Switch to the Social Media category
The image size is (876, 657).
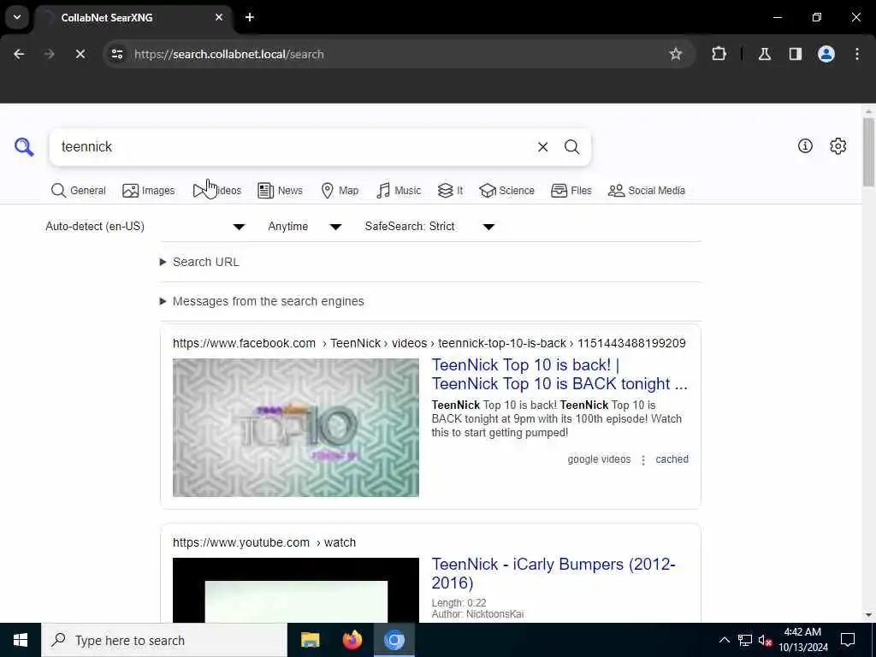coord(647,191)
